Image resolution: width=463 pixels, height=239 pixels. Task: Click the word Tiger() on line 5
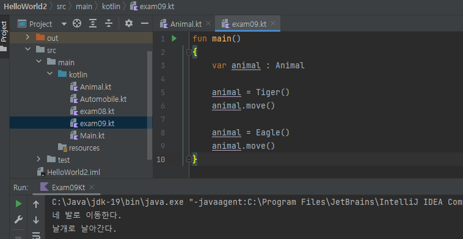pyautogui.click(x=272, y=92)
